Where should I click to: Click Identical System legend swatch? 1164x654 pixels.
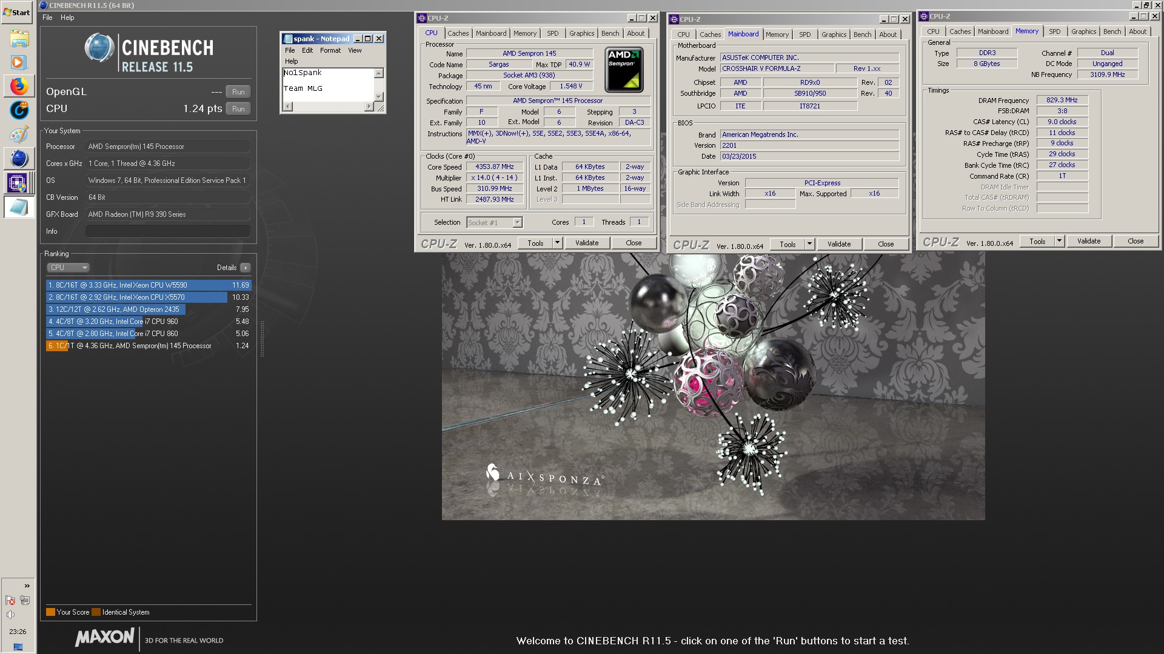pyautogui.click(x=96, y=612)
